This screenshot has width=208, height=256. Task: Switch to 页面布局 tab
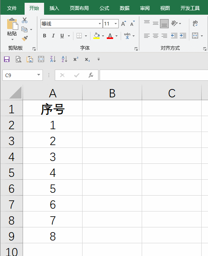(x=79, y=8)
